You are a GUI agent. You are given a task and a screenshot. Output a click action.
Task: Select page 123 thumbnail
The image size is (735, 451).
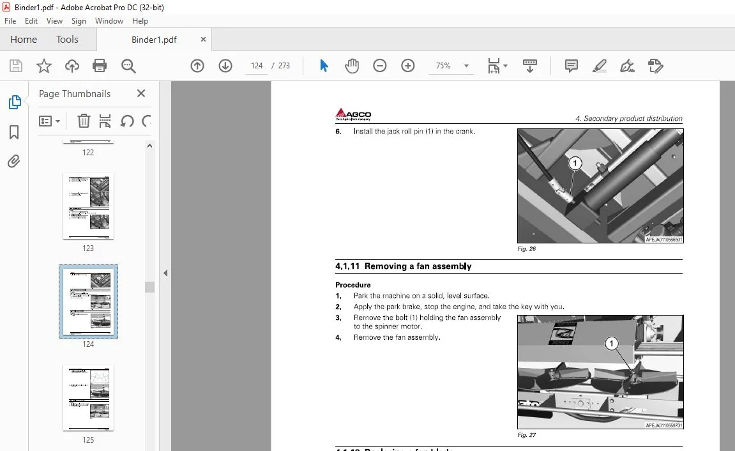click(88, 206)
